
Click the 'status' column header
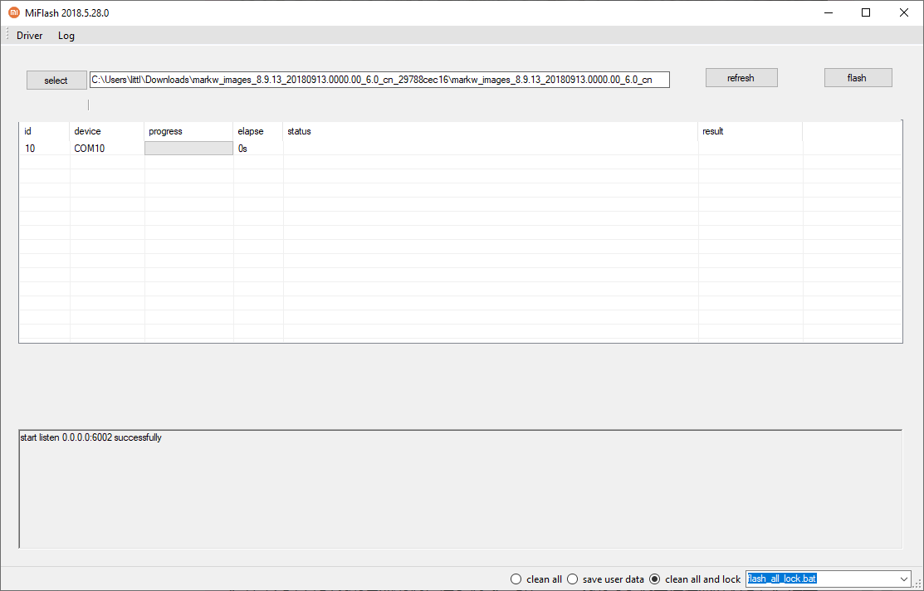click(491, 131)
